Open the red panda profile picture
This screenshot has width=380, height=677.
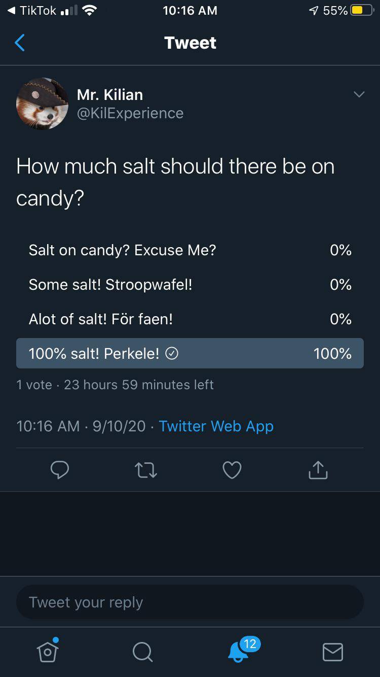(43, 104)
